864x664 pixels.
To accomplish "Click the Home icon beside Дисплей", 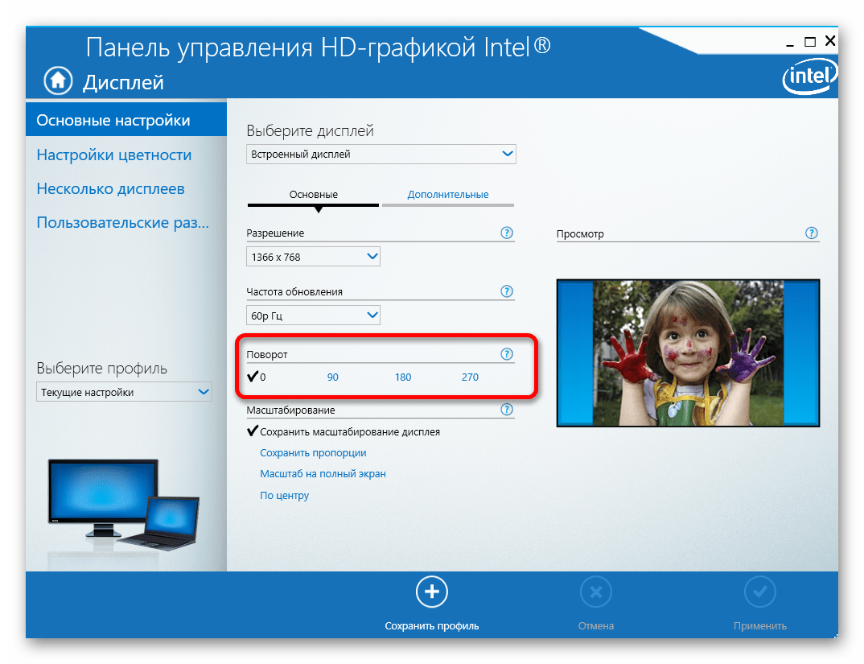I will [58, 80].
